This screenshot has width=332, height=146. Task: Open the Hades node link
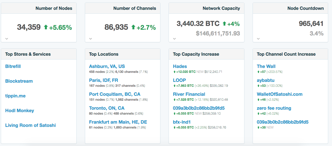click(180, 66)
